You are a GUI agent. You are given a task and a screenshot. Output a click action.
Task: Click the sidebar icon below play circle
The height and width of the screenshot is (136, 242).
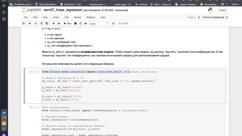tap(4, 19)
